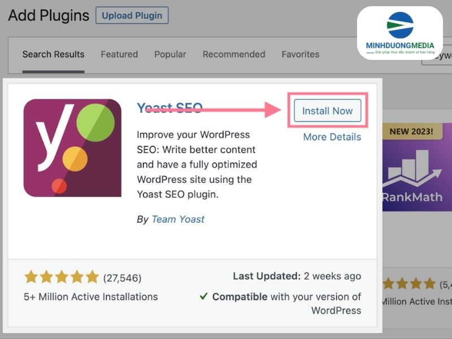Click the Yoast SEO plugin logo icon
Screen dimensions: 452x339
(72, 148)
